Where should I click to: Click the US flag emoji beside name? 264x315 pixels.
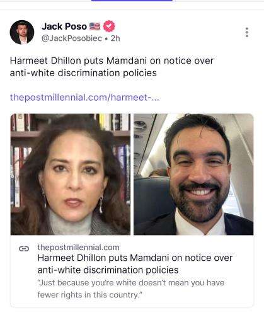[x=95, y=26]
